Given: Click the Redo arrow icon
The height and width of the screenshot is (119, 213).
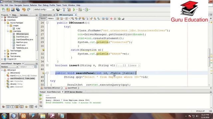Looking at the screenshot, I should [29, 10].
